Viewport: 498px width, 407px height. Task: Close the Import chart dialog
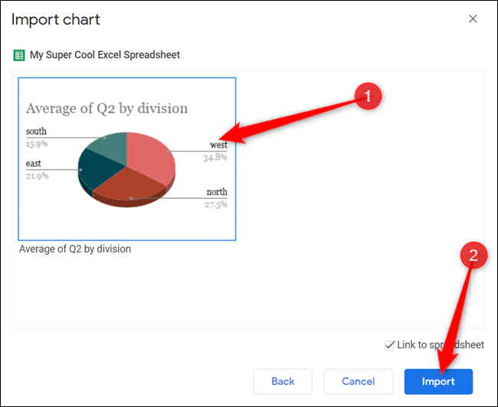pyautogui.click(x=473, y=19)
